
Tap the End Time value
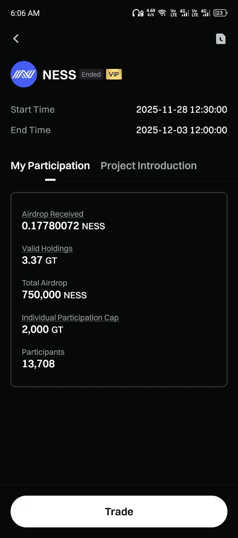pos(182,130)
